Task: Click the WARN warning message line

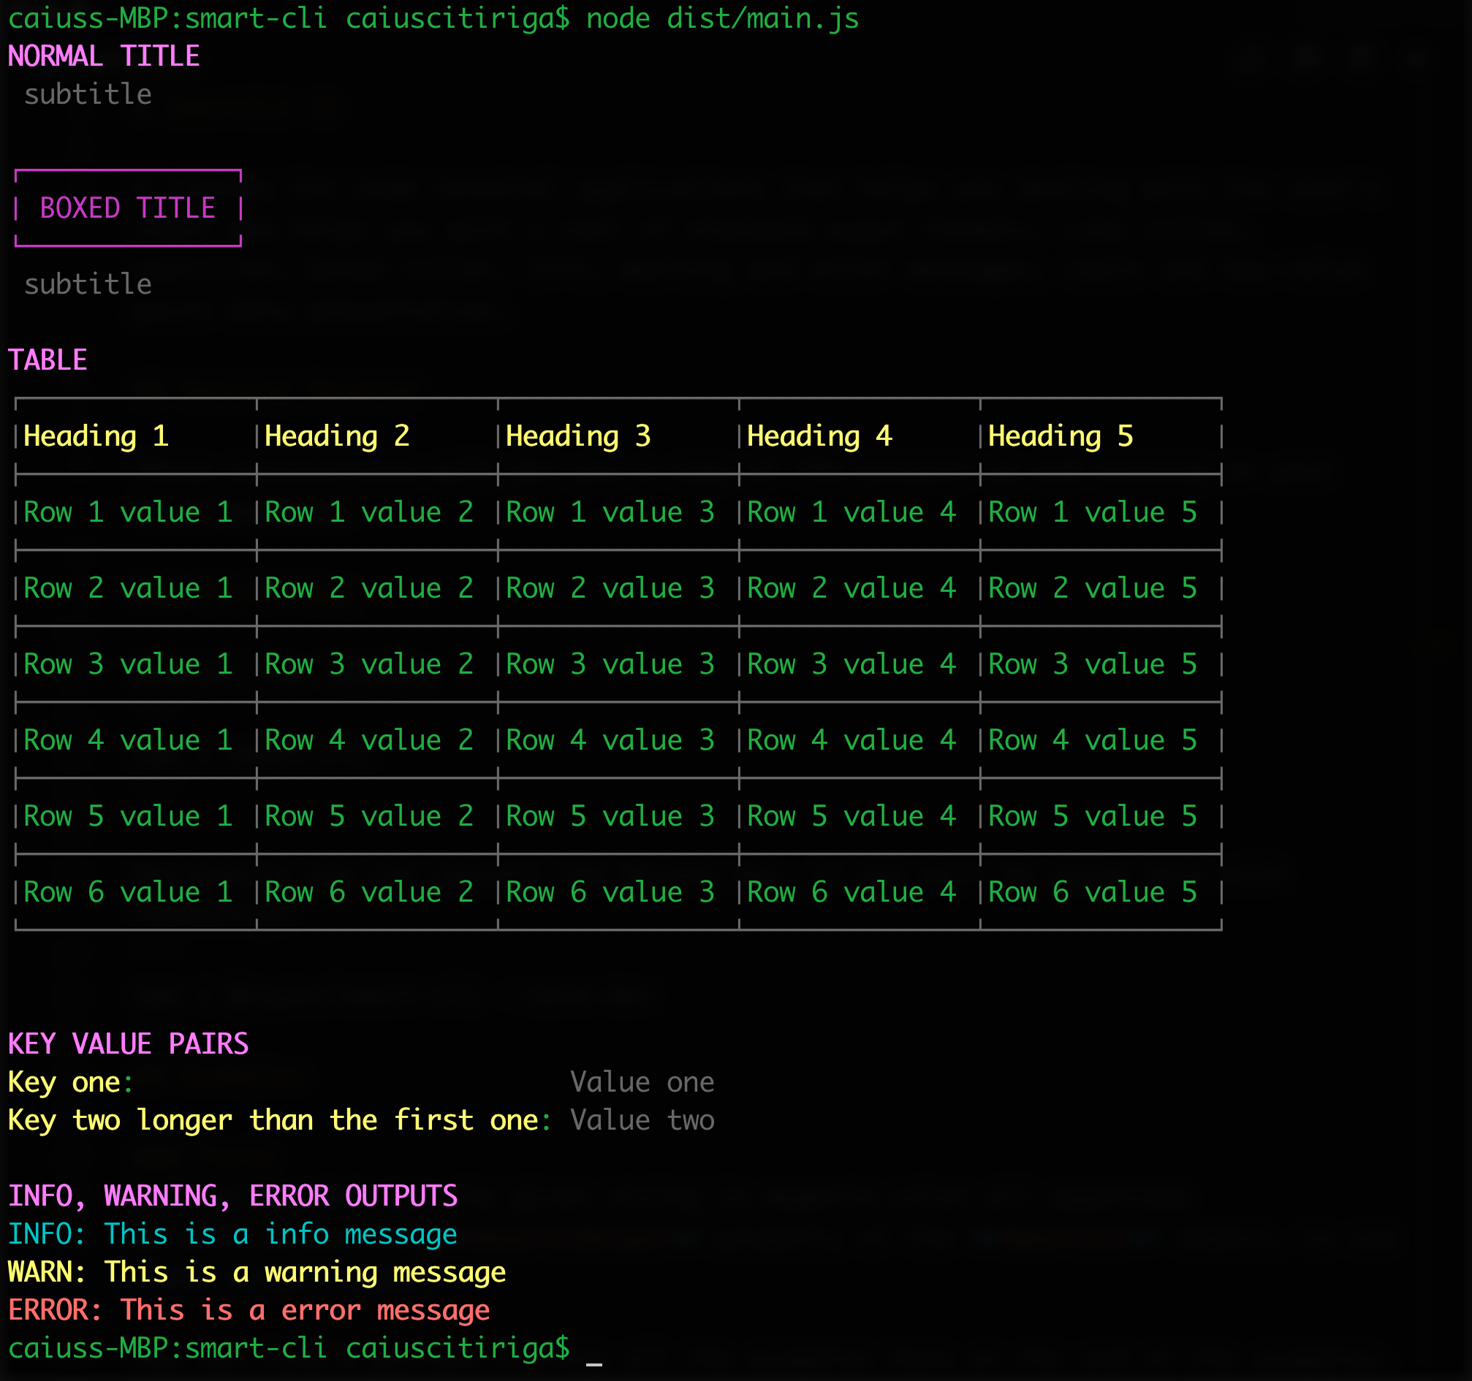Action: (x=257, y=1272)
